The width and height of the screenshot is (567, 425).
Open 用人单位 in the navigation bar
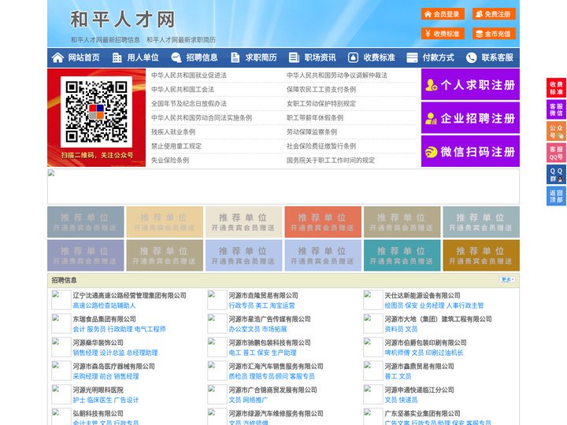click(143, 57)
